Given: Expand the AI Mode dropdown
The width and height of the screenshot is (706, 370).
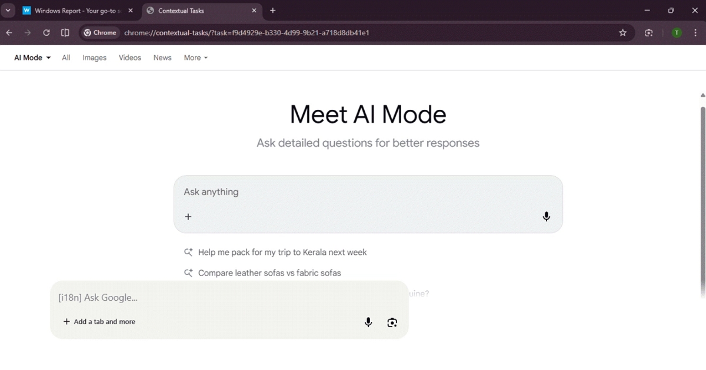Looking at the screenshot, I should 32,58.
